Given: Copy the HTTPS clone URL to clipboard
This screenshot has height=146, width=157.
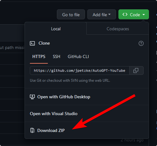Looking at the screenshot, I should 136,71.
